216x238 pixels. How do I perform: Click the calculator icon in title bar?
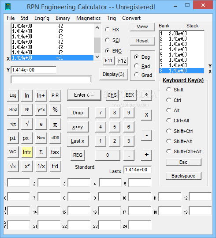(8, 7)
